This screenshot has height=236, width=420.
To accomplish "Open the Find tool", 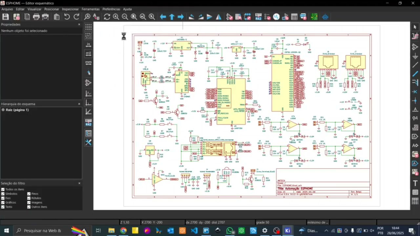I will click(87, 17).
